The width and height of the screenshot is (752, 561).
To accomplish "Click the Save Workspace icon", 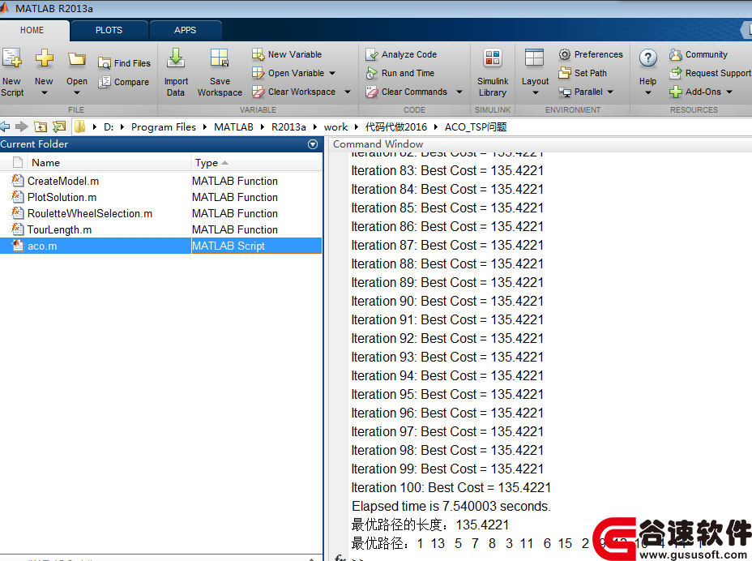I will (x=220, y=58).
